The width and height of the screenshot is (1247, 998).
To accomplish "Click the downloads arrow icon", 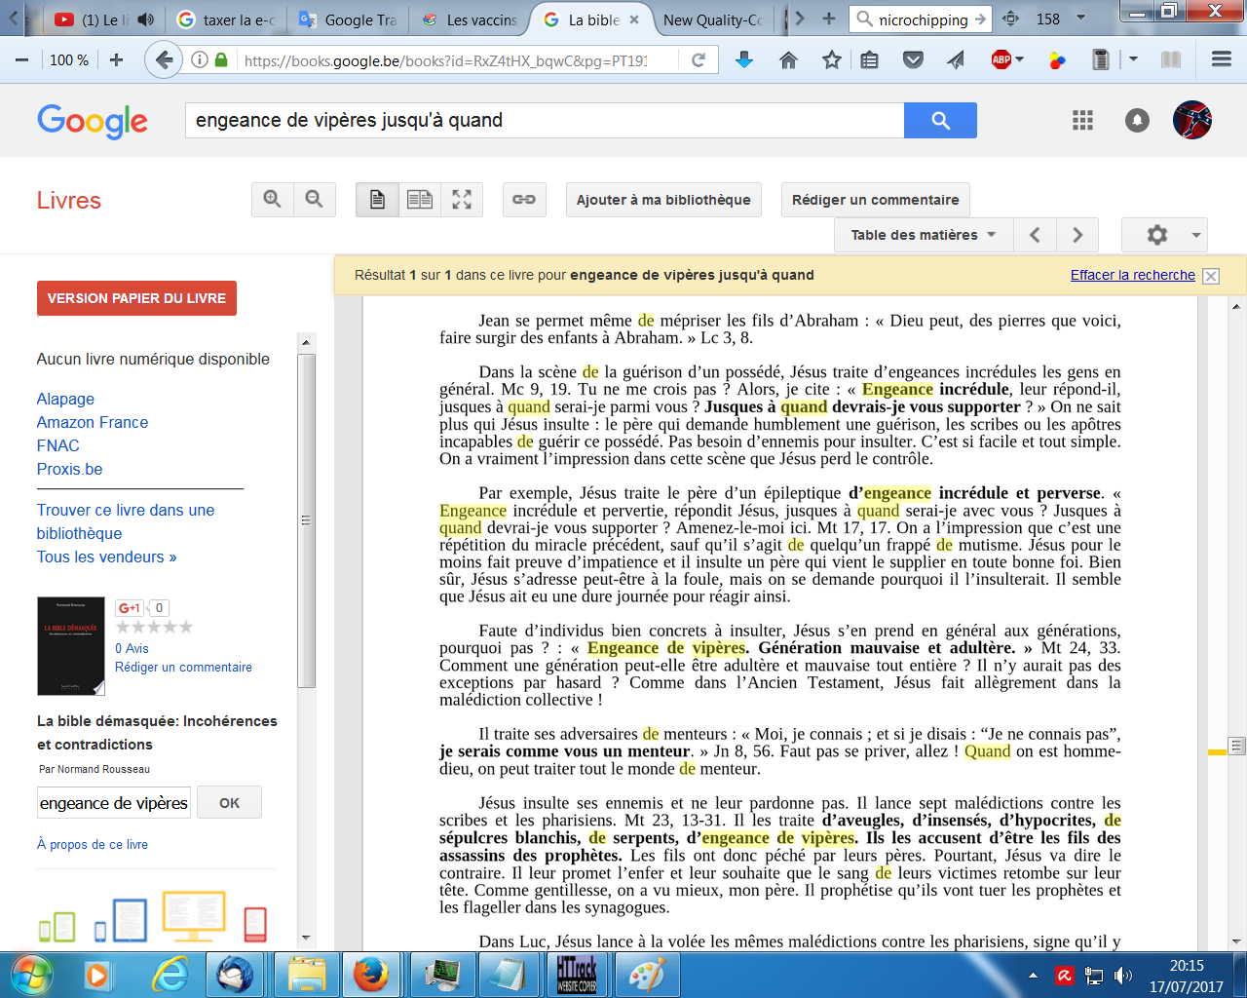I will tap(744, 60).
